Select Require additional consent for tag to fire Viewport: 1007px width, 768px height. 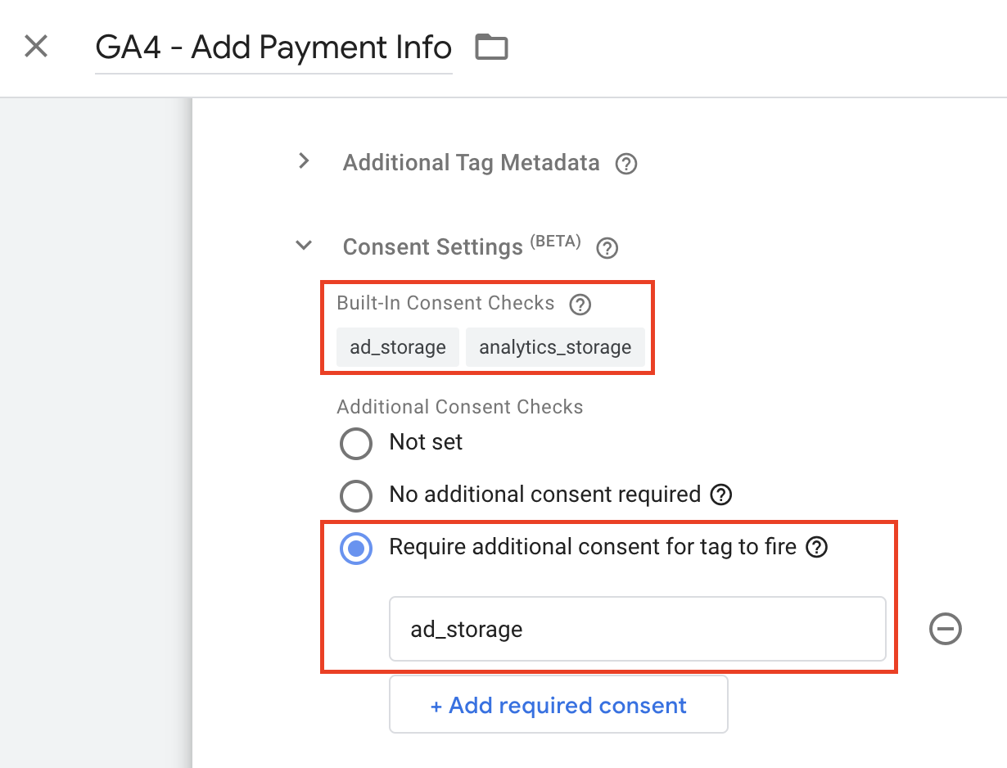click(x=356, y=549)
